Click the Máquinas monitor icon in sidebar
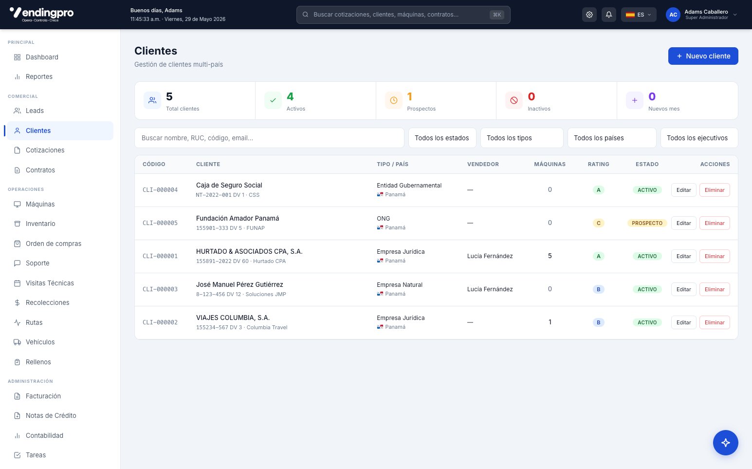 point(17,204)
